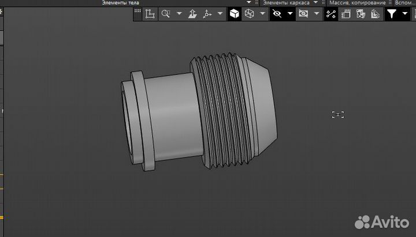416x237 pixels.
Task: Switch to shaded solid cube display
Action: coord(235,14)
